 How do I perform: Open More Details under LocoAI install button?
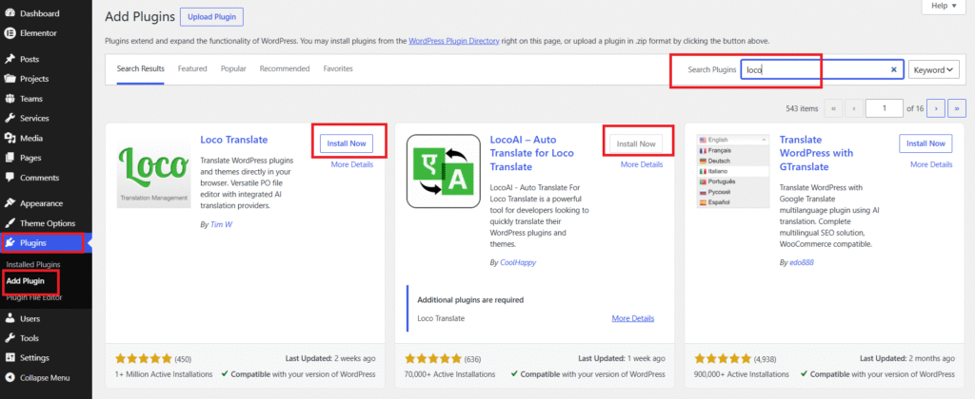[x=642, y=164]
